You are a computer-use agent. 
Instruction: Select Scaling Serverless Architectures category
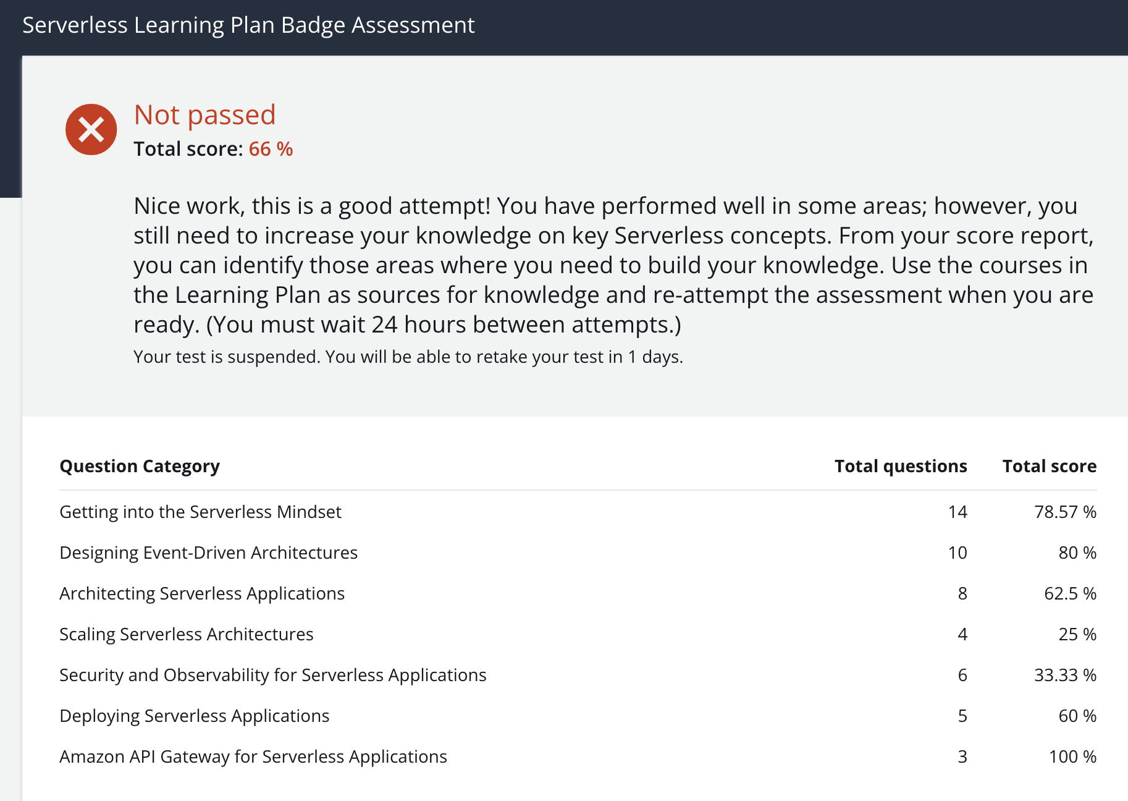pyautogui.click(x=186, y=634)
